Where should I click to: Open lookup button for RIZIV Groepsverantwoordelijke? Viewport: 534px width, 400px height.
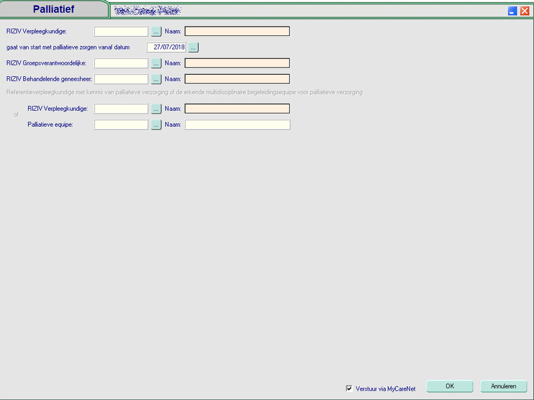point(156,63)
